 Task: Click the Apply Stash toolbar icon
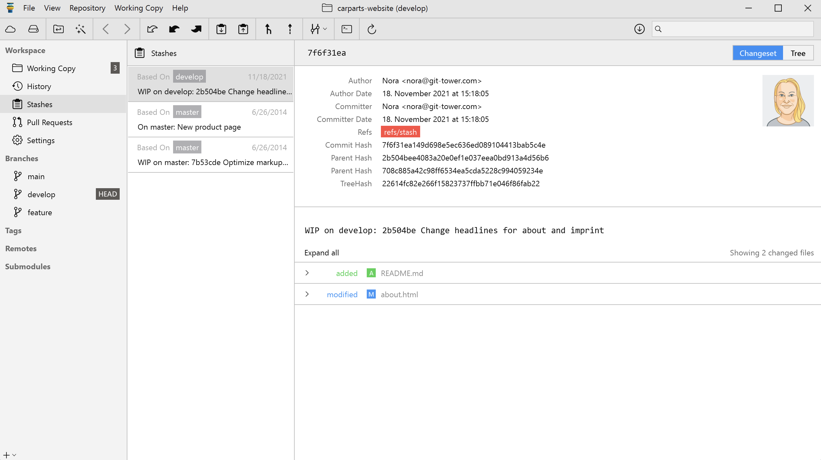(243, 29)
